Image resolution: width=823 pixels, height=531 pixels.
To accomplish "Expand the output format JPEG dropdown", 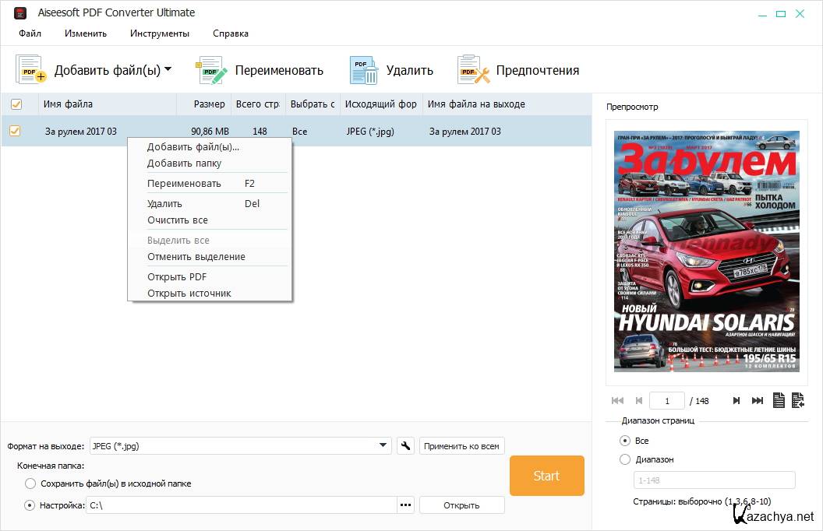I will click(x=383, y=446).
